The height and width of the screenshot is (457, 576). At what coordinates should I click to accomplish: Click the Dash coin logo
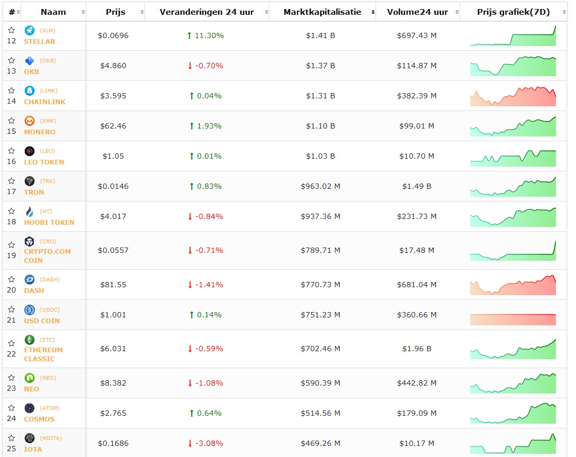pos(29,280)
